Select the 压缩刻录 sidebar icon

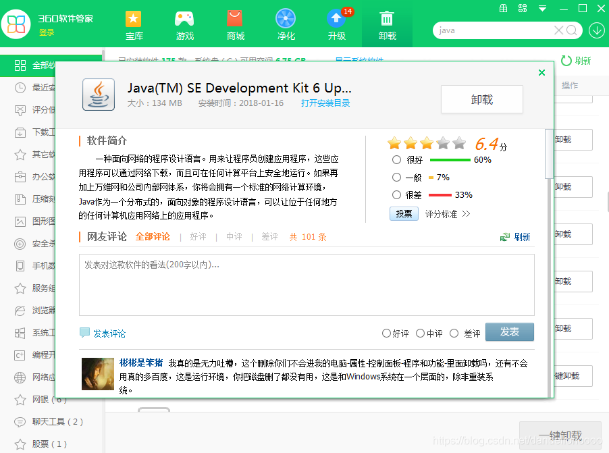click(x=20, y=199)
